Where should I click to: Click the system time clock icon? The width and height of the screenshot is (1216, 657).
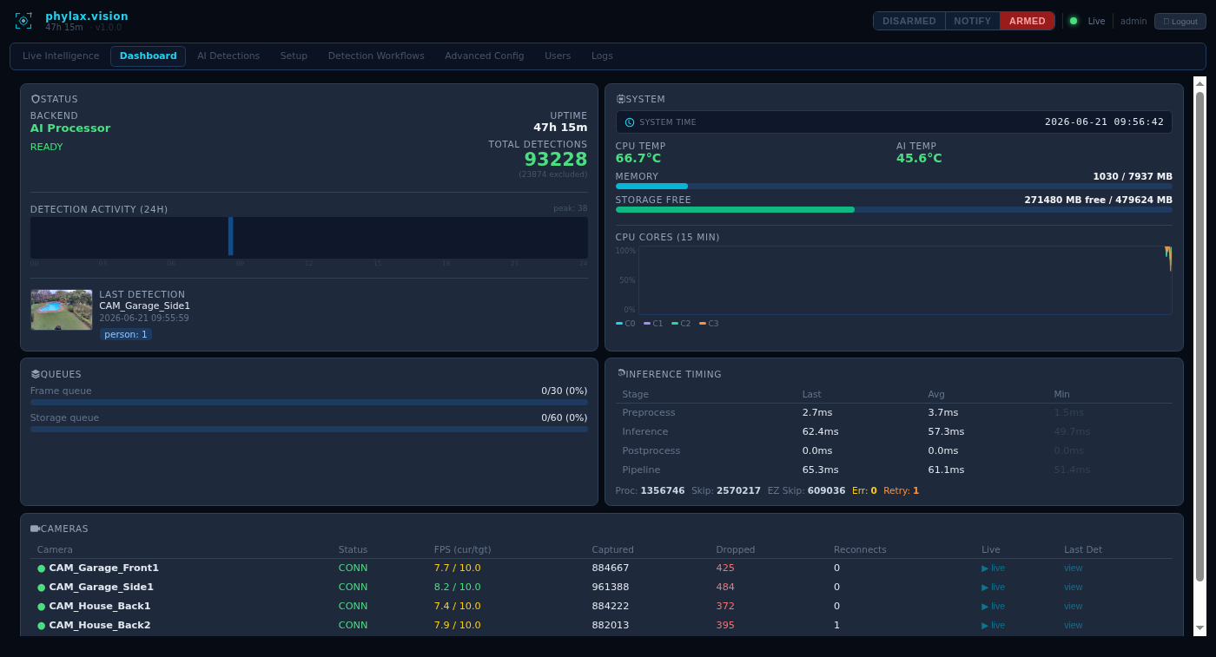coord(630,122)
